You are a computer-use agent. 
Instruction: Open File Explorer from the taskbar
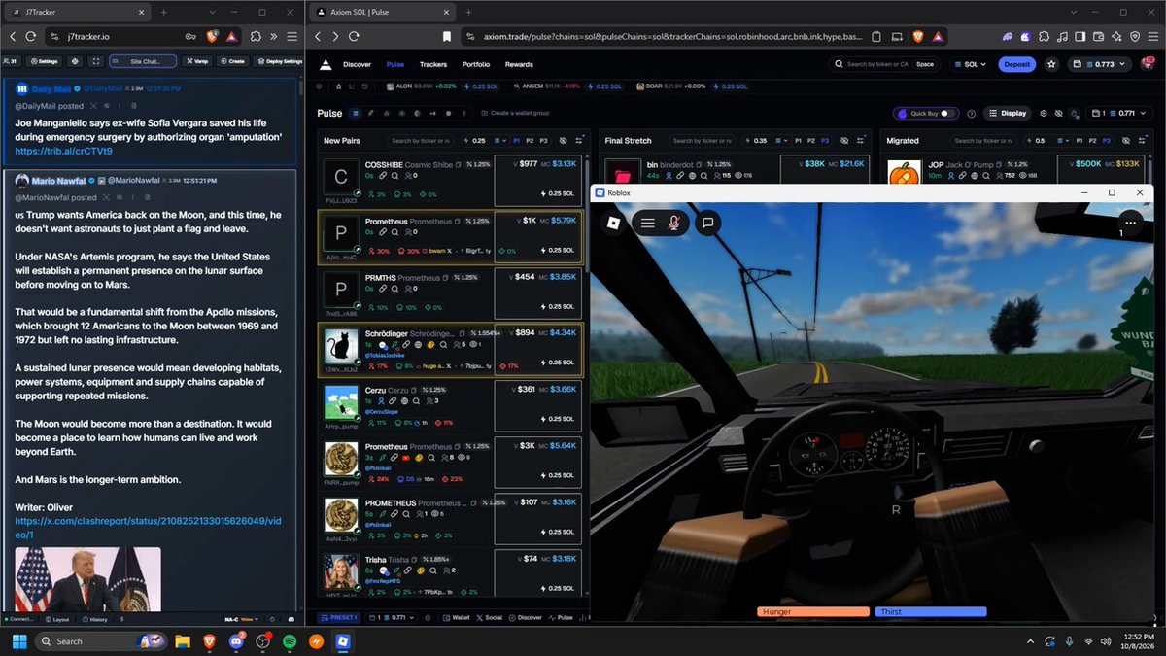[x=183, y=641]
